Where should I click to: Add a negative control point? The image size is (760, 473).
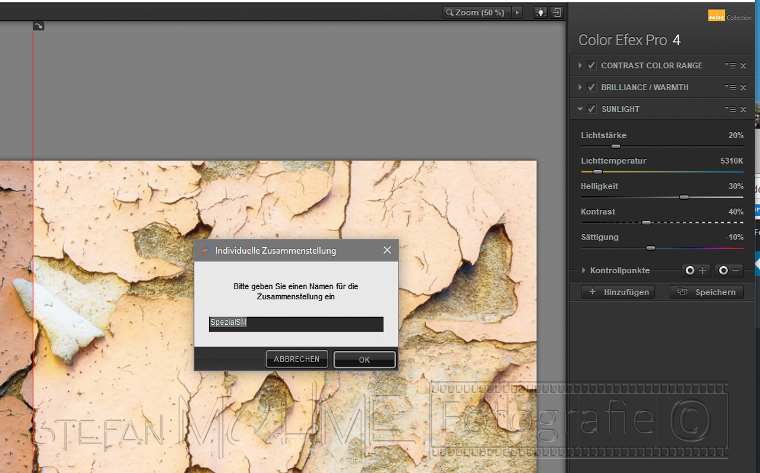tap(729, 271)
